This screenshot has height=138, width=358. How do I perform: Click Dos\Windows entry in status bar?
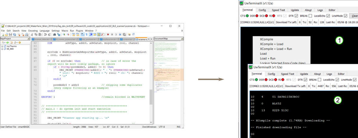(x=149, y=127)
